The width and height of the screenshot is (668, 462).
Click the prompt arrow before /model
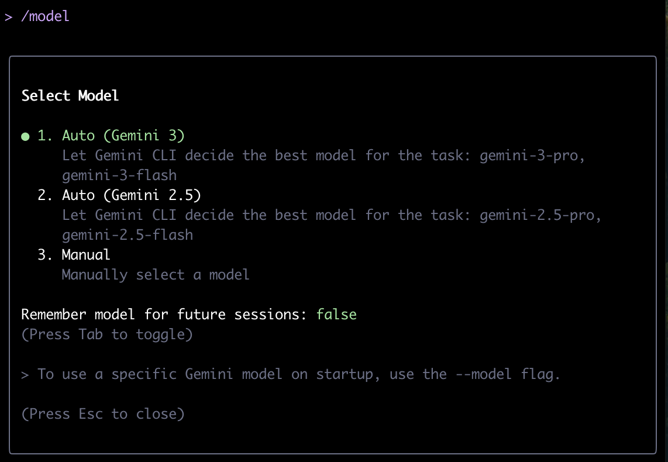coord(8,16)
